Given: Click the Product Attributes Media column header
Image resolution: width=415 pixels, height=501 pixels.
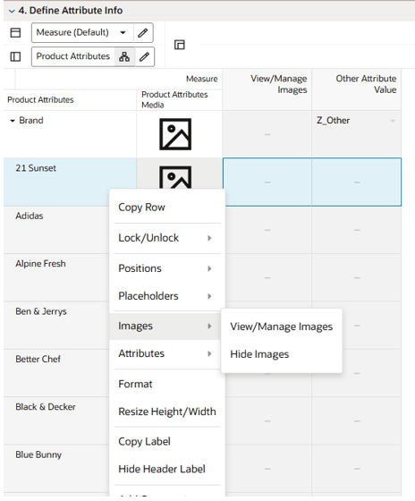Looking at the screenshot, I should 179,99.
